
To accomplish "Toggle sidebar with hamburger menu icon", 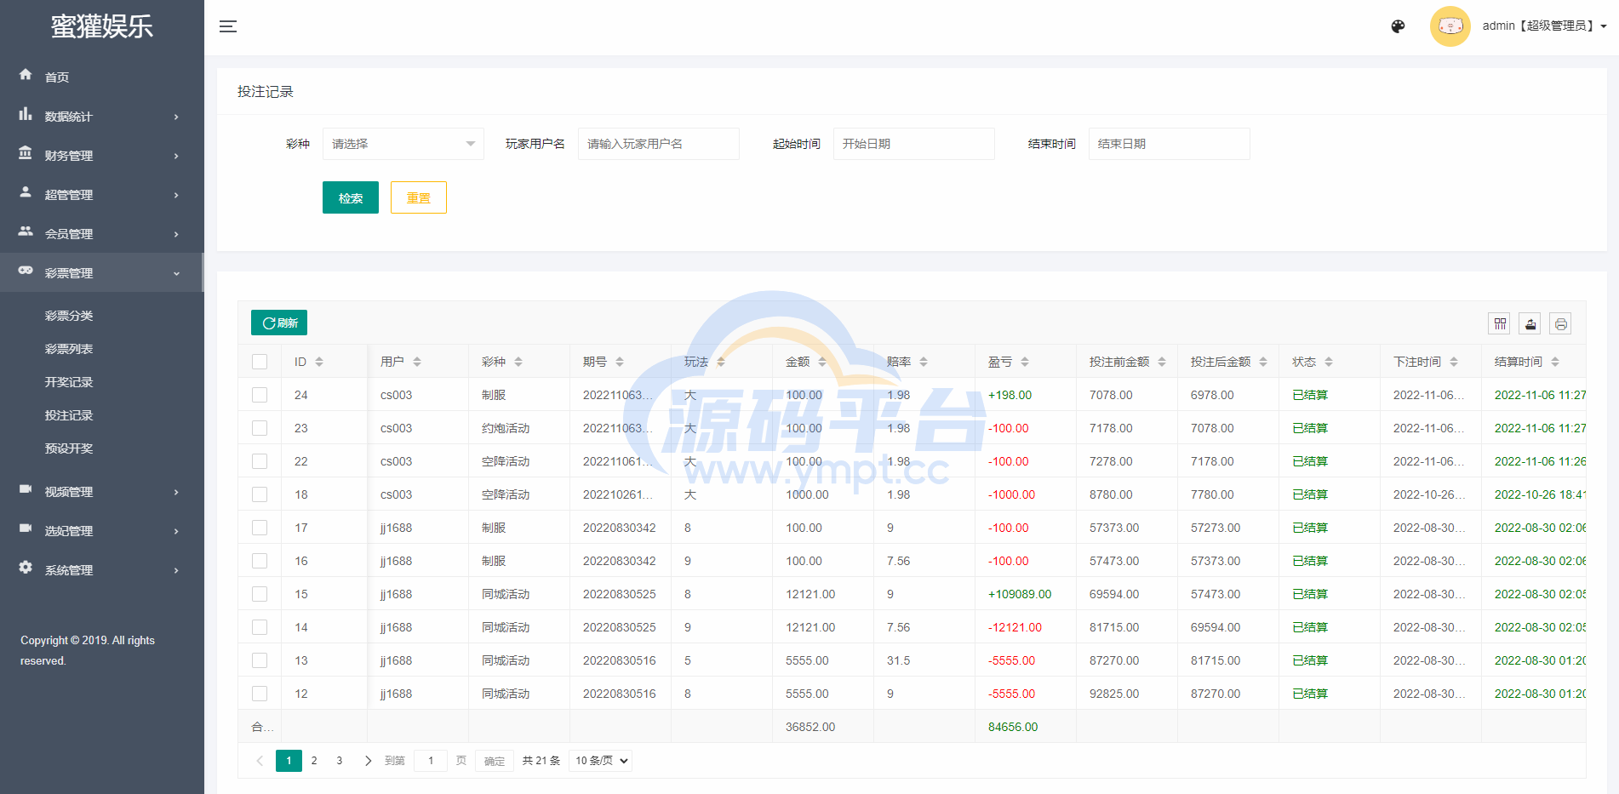I will tap(228, 26).
